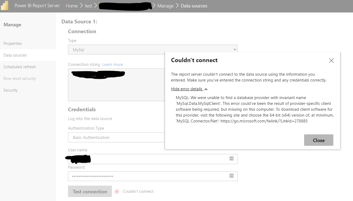The width and height of the screenshot is (353, 201).
Task: Click the Power BI logo icon
Action: pos(5,6)
